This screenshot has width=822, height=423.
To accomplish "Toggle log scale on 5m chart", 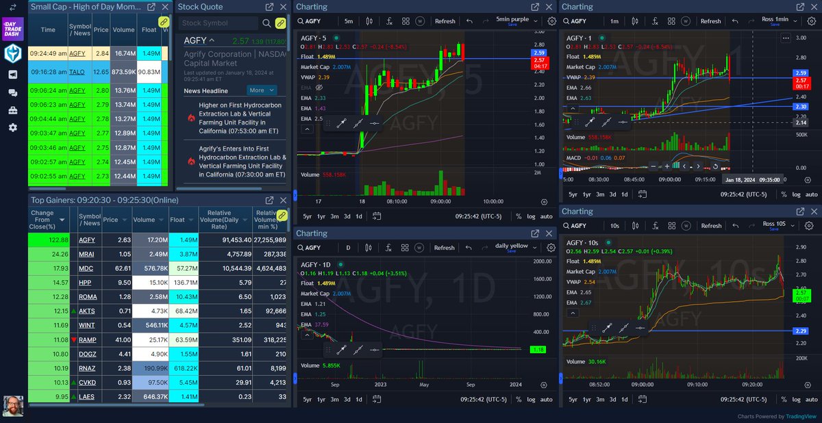I will coord(531,216).
